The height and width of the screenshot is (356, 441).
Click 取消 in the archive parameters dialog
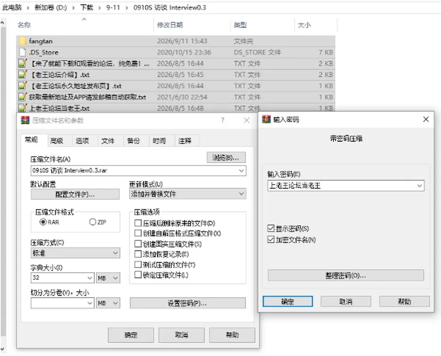pyautogui.click(x=181, y=335)
